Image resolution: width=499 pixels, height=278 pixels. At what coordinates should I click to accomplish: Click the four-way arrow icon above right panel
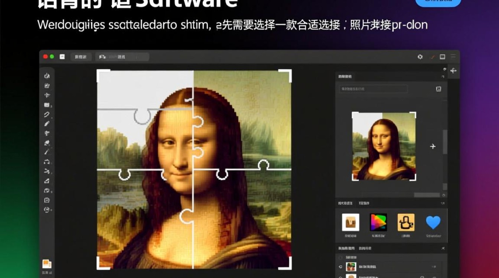point(453,70)
